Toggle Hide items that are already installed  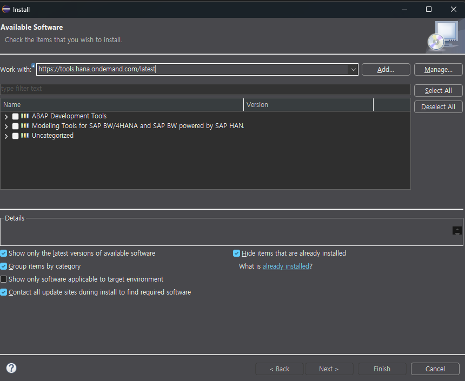(x=236, y=253)
